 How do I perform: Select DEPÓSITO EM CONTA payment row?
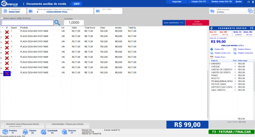click(x=231, y=87)
